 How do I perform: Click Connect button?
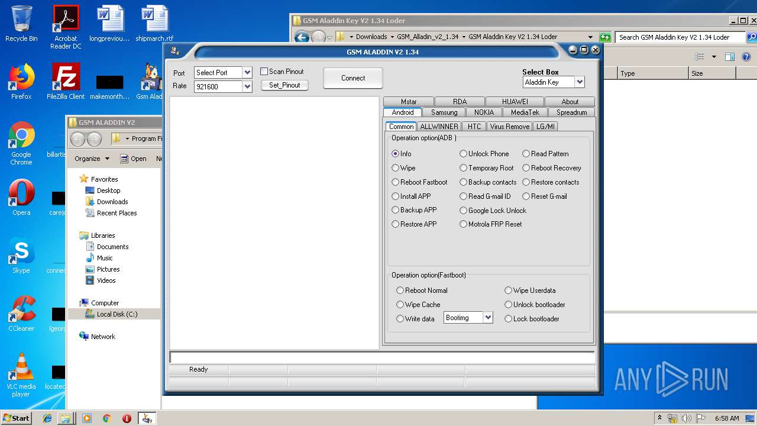click(x=353, y=78)
